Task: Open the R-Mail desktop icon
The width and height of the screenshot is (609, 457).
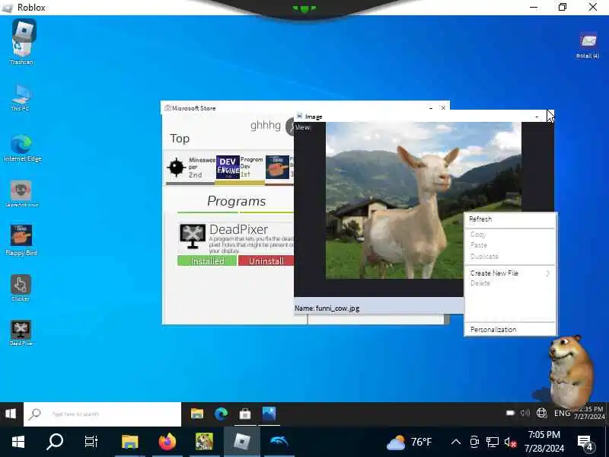Action: (x=588, y=46)
